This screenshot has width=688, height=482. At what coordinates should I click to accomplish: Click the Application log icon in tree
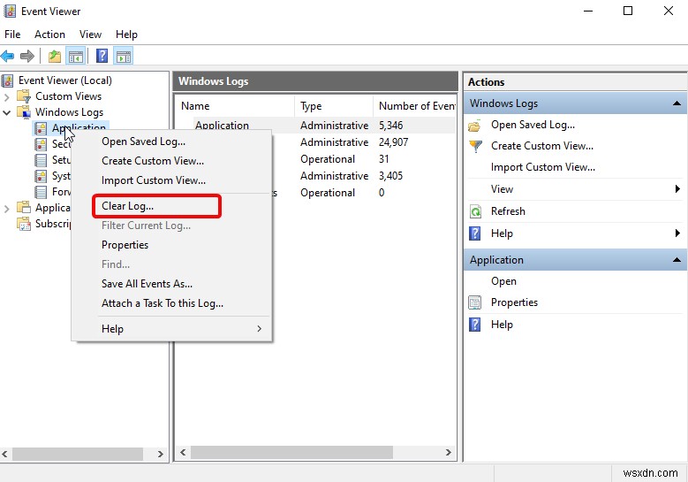click(x=41, y=128)
